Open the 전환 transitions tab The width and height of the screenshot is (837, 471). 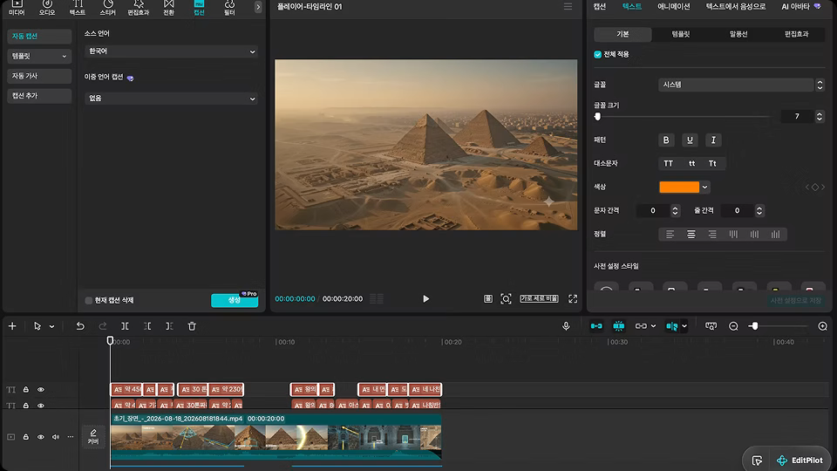168,8
